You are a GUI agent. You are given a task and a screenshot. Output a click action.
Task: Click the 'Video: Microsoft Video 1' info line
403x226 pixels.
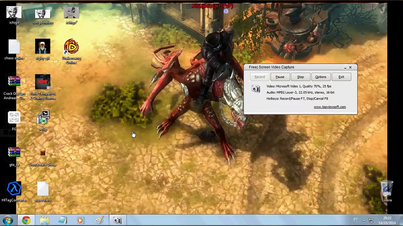[299, 86]
